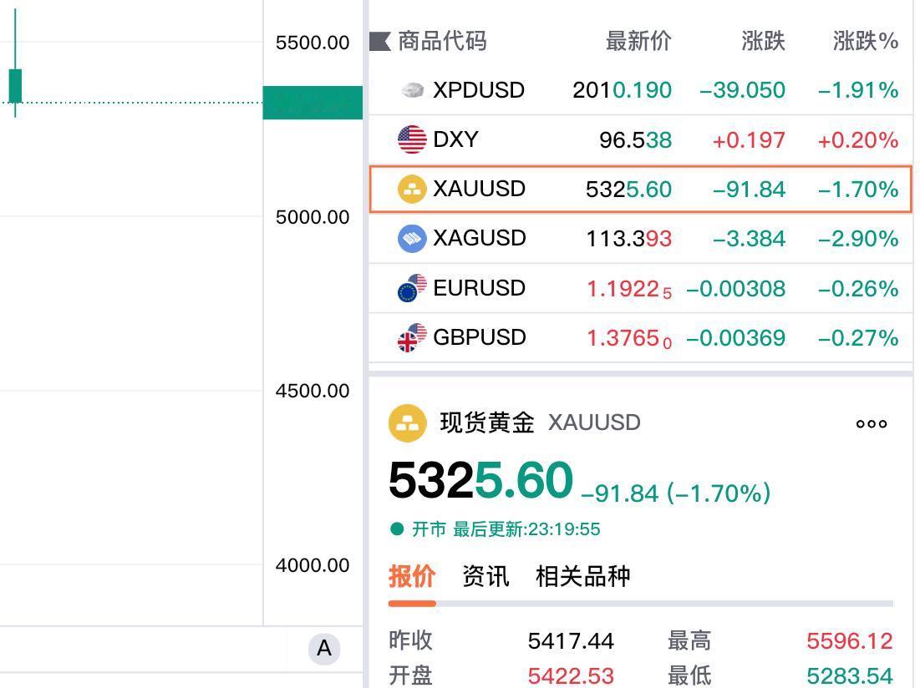The image size is (920, 688).
Task: Select the GBPUSD symbol row
Action: 640,337
